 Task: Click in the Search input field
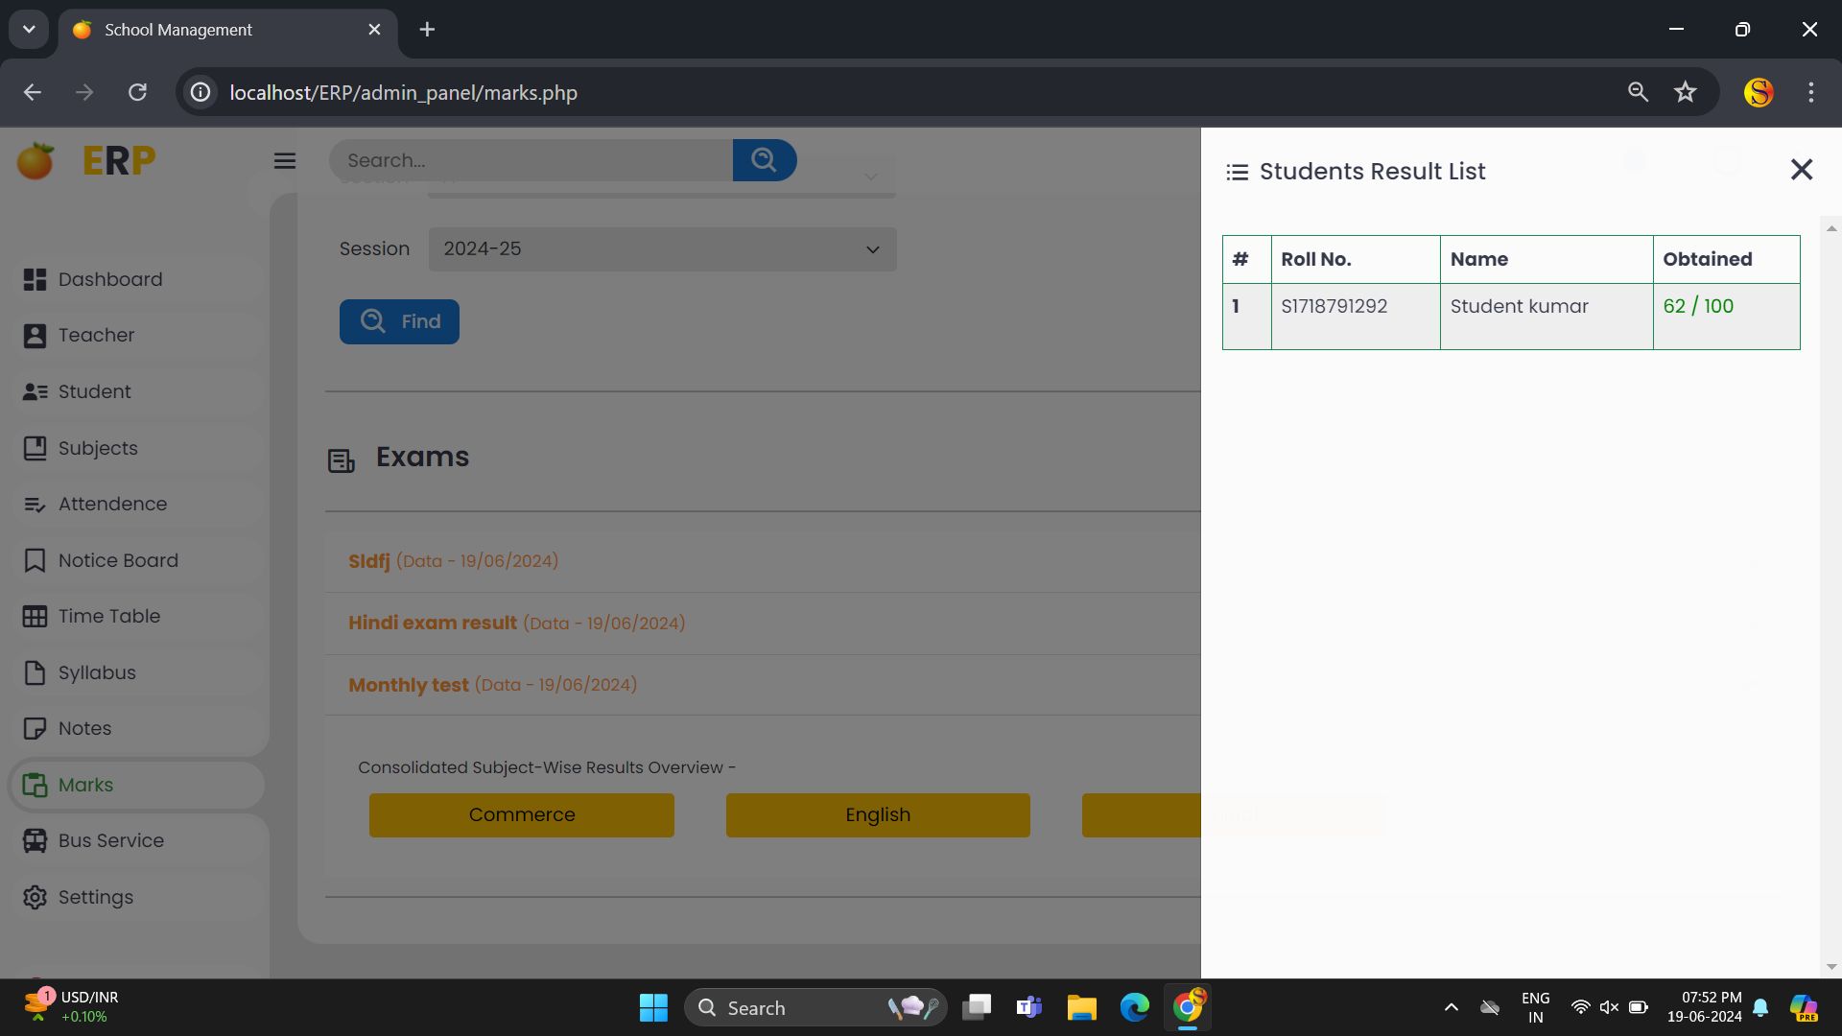tap(530, 160)
